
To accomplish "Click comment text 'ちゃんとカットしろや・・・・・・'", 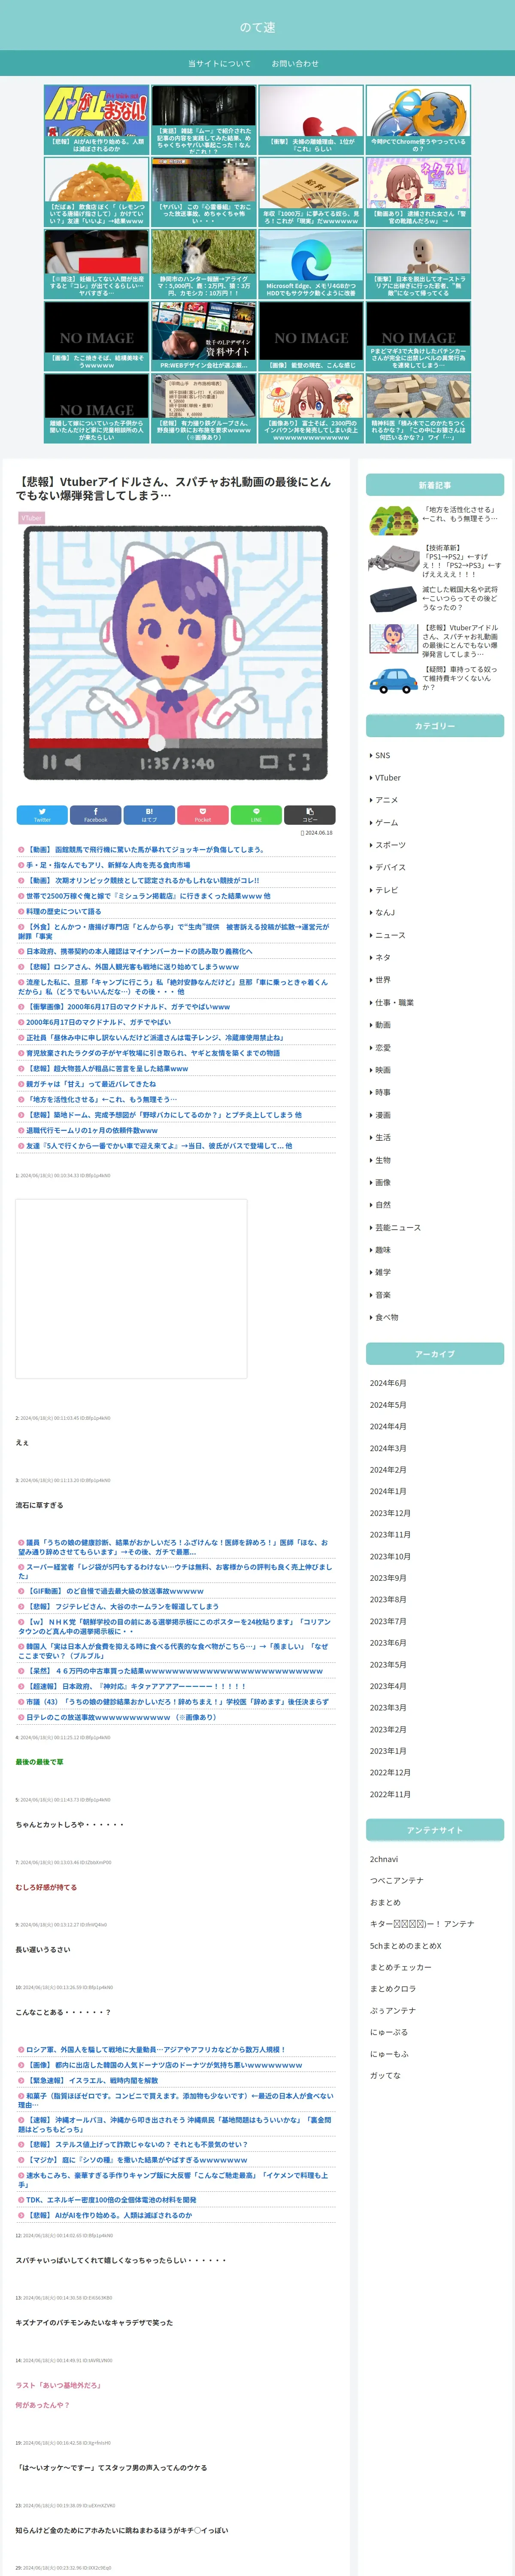I will 70,1825.
